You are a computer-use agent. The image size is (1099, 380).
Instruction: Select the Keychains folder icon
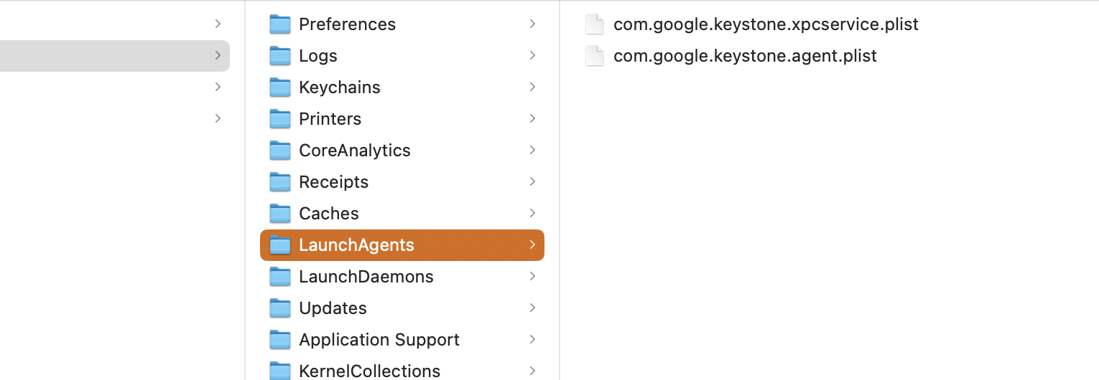(279, 87)
